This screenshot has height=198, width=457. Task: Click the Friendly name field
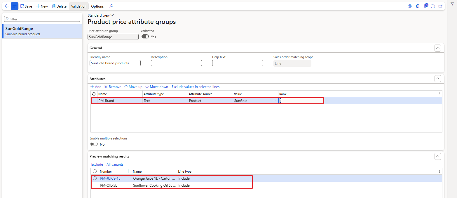click(x=115, y=63)
